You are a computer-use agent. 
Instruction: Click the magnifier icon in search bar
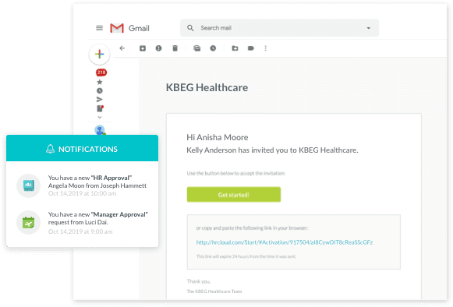[x=190, y=28]
